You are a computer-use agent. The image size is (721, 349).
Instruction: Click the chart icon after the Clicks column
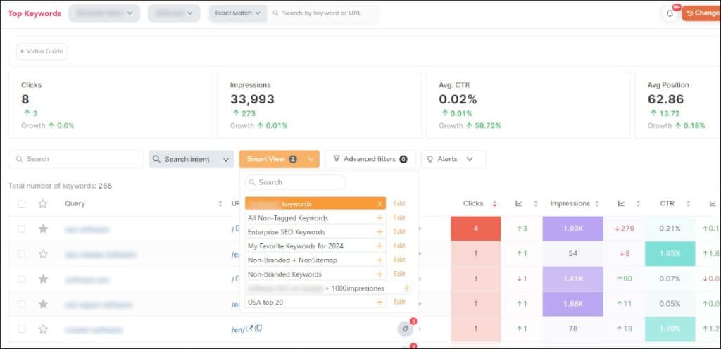click(519, 203)
